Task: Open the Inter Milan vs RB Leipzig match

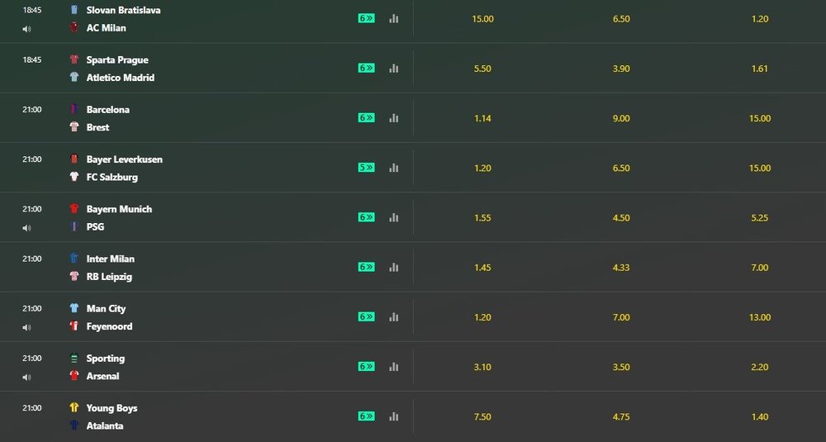Action: point(110,267)
